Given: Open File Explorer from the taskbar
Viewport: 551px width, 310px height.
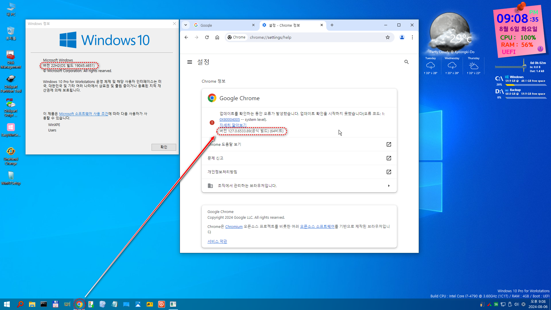Looking at the screenshot, I should tap(32, 304).
